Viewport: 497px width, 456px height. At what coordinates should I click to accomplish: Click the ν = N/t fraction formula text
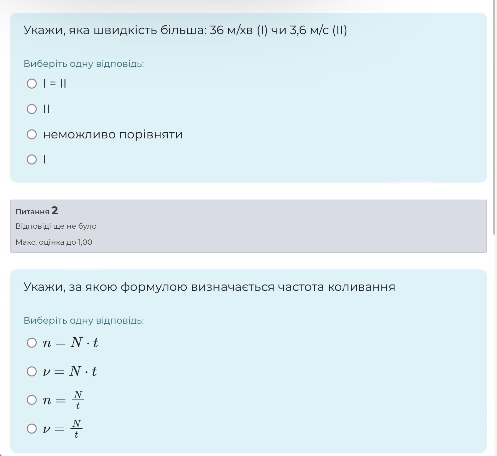(63, 429)
